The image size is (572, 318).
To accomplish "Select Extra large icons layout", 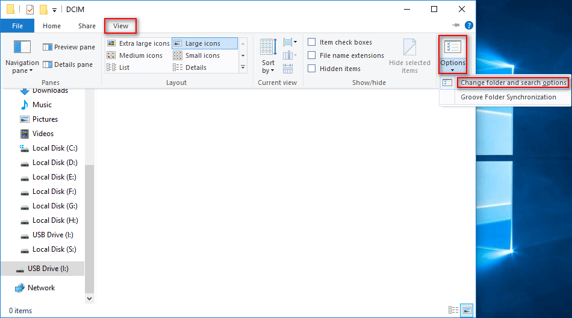I will pyautogui.click(x=138, y=43).
